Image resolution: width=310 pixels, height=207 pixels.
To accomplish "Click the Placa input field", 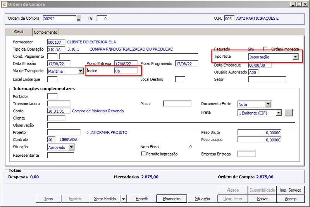I will coord(177,104).
